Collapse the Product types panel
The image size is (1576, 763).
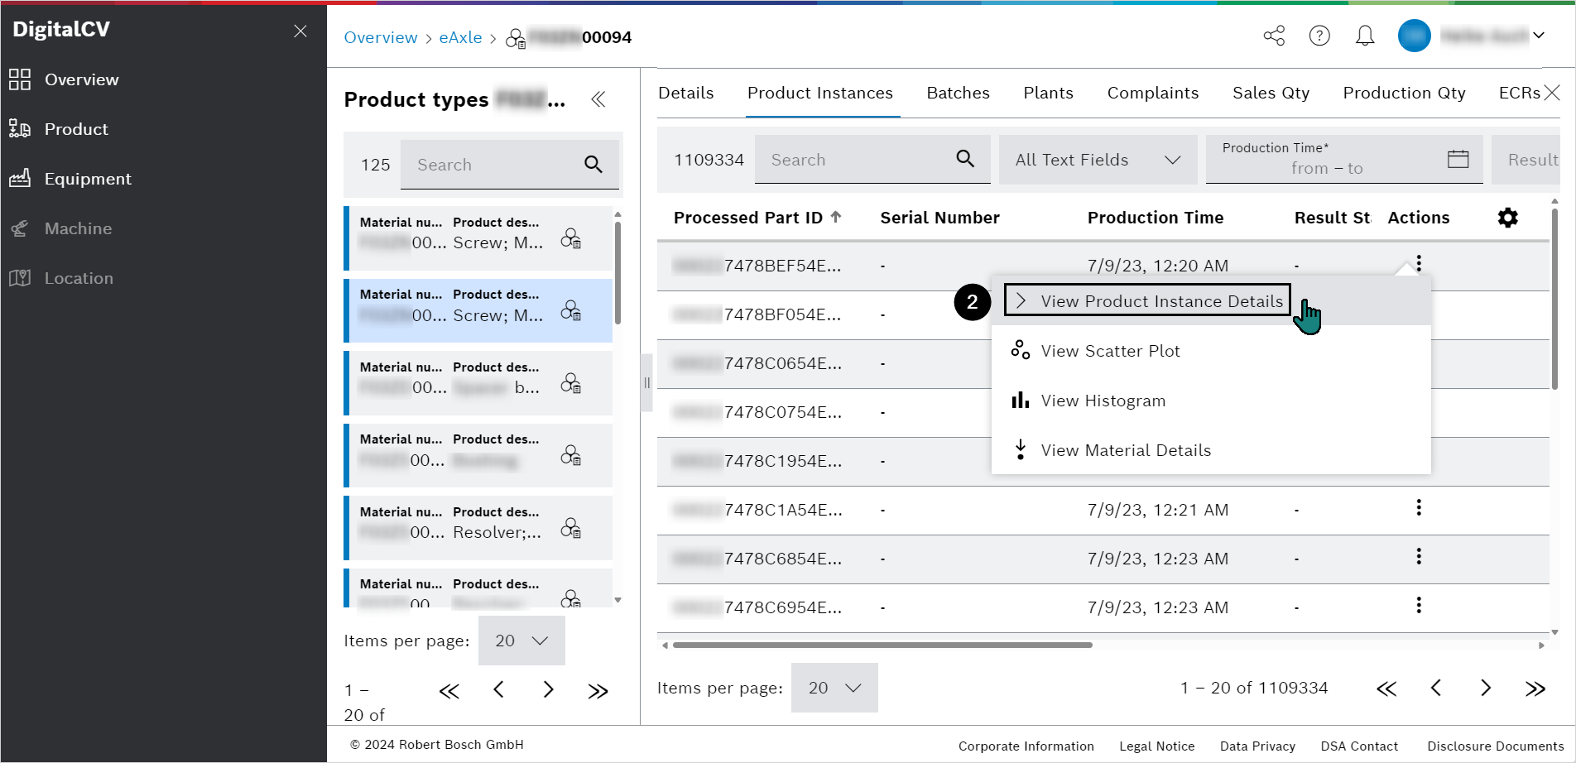(x=598, y=99)
